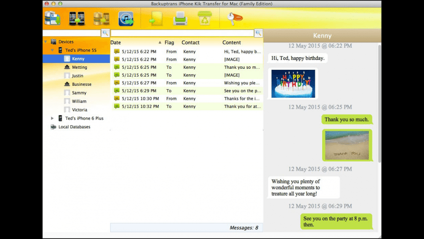Click the bubble icon of 6:29 PM message
This screenshot has width=424, height=239.
point(116,90)
